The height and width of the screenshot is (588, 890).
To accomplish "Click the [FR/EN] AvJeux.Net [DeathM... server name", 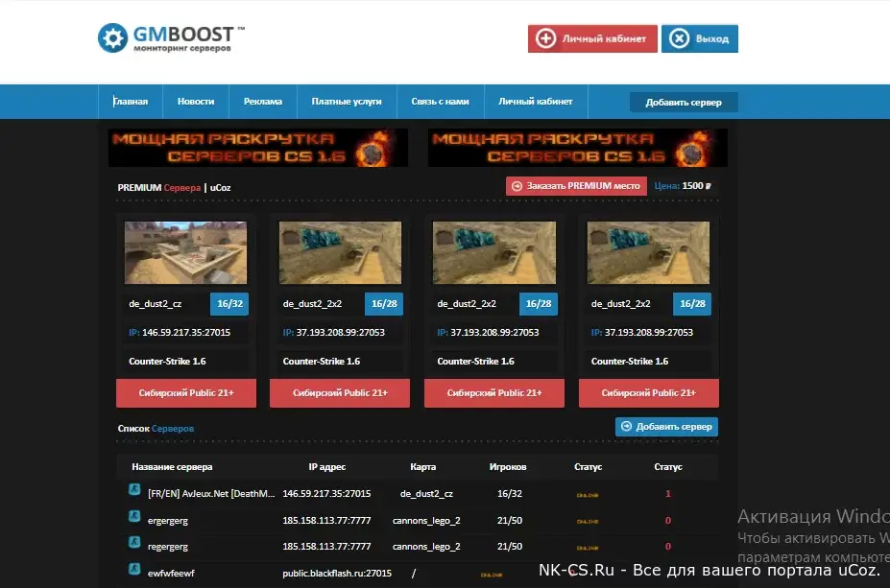I will pyautogui.click(x=211, y=494).
